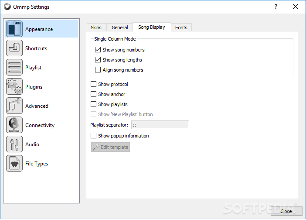The height and width of the screenshot is (220, 306).
Task: Switch to the Fonts tab
Action: (x=181, y=27)
